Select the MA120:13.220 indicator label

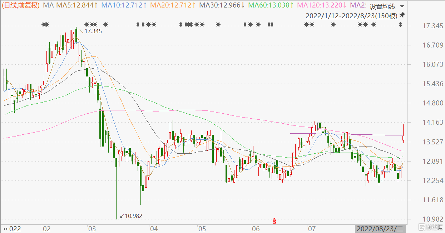(x=322, y=5)
